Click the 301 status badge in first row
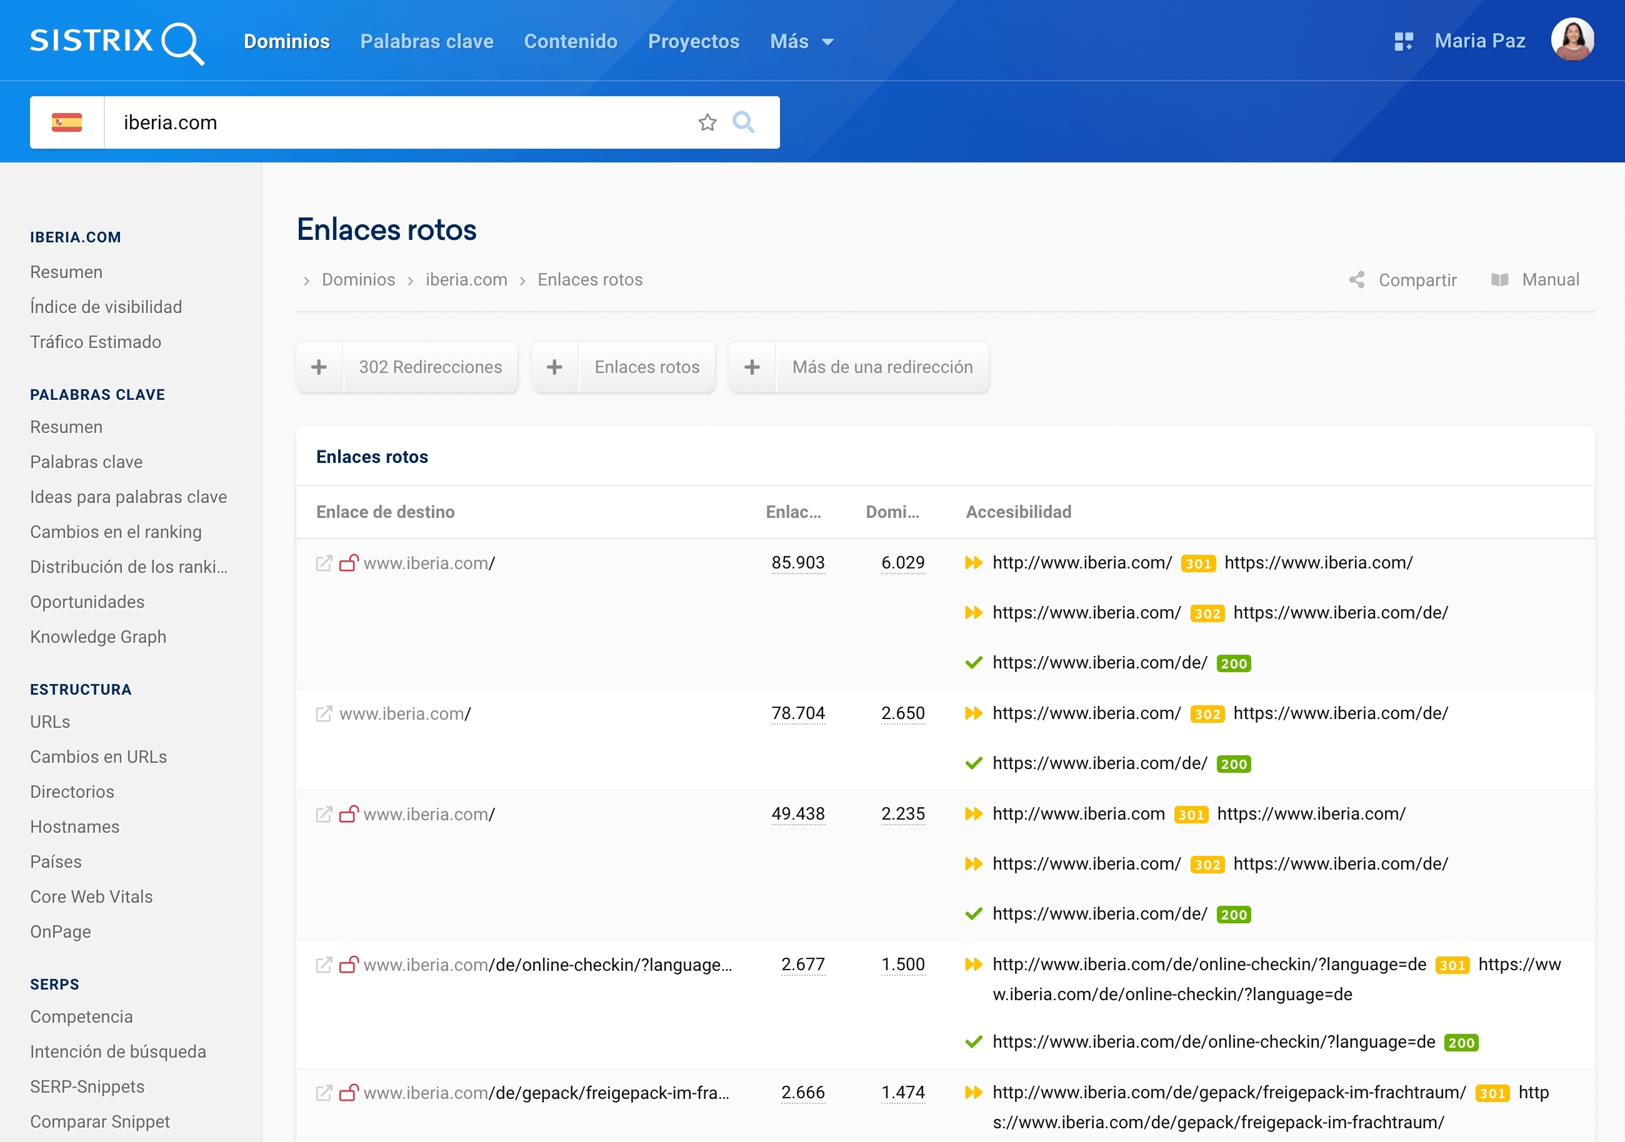The width and height of the screenshot is (1625, 1142). click(1197, 564)
